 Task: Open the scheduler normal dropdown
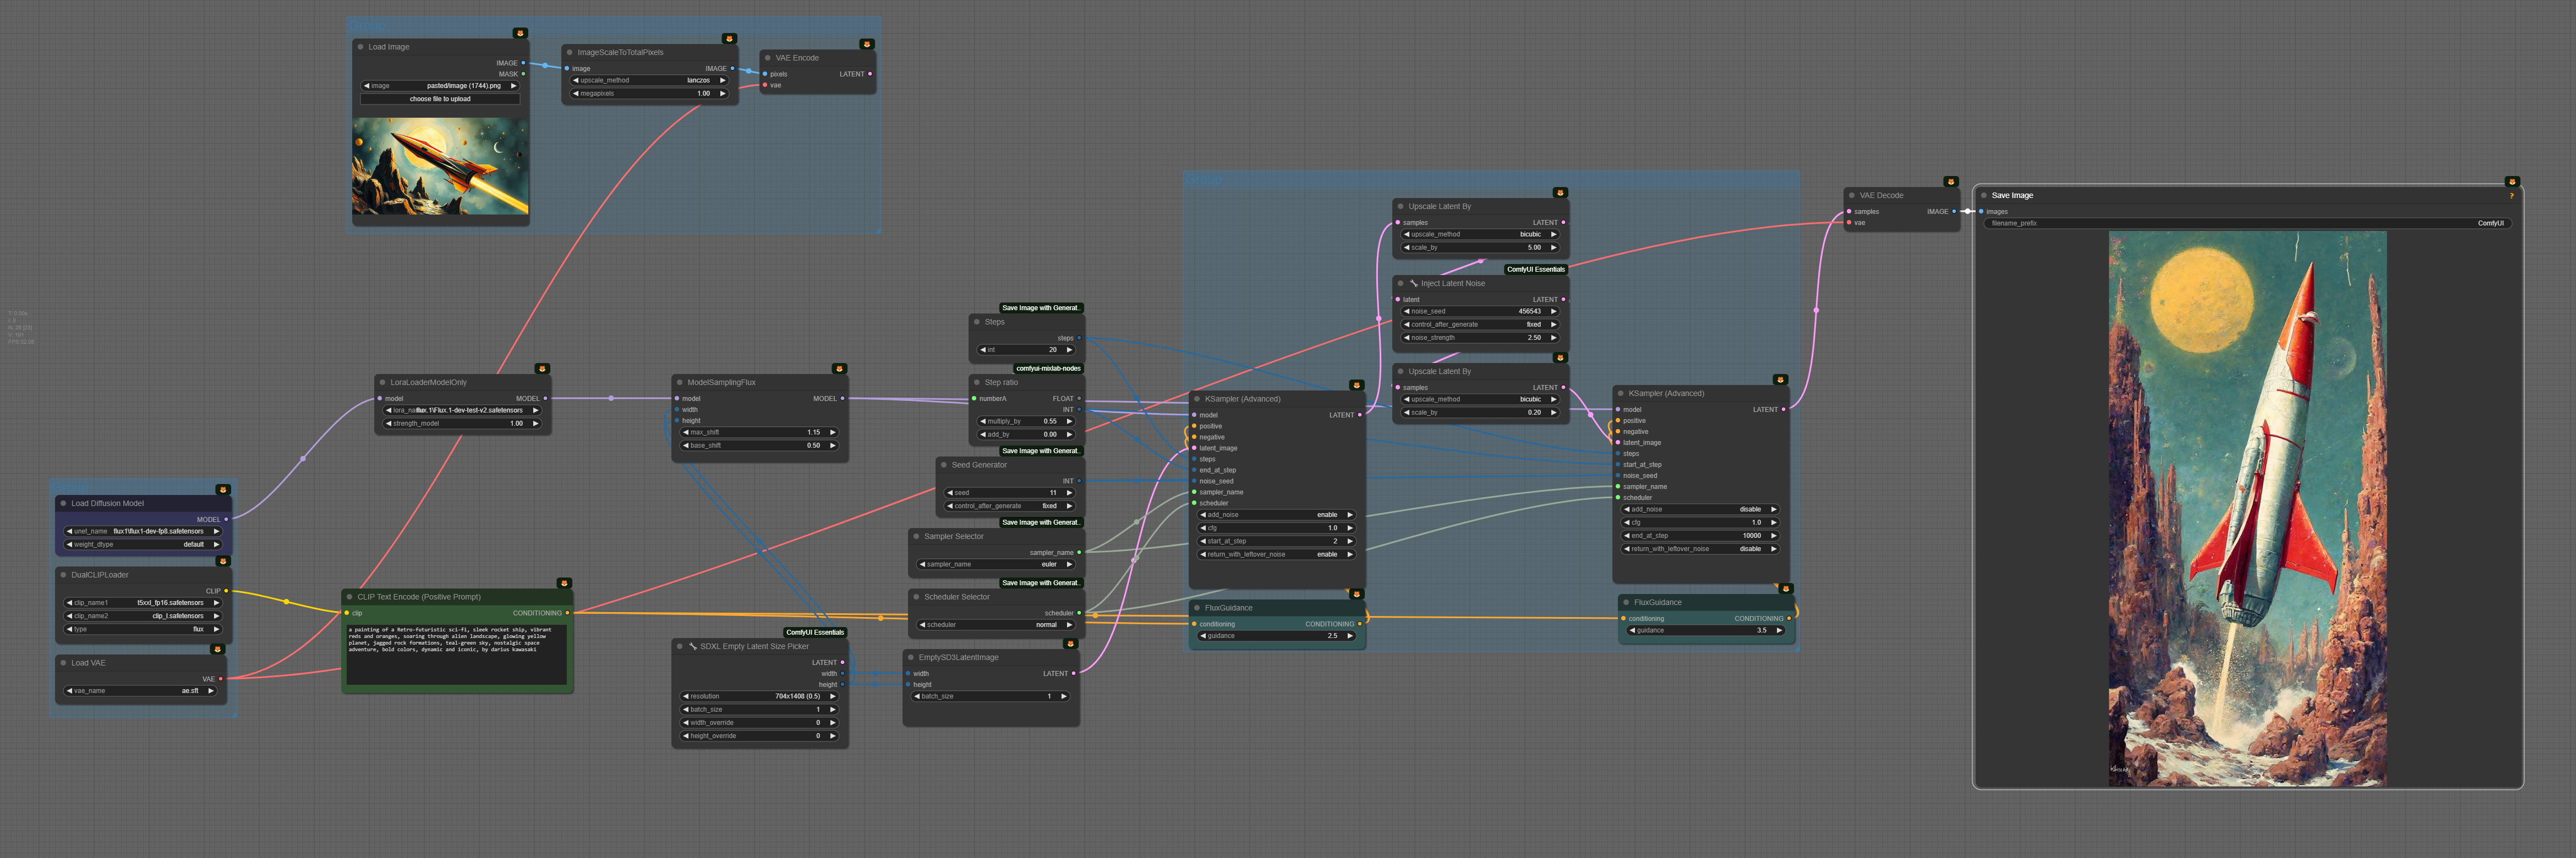click(x=996, y=625)
